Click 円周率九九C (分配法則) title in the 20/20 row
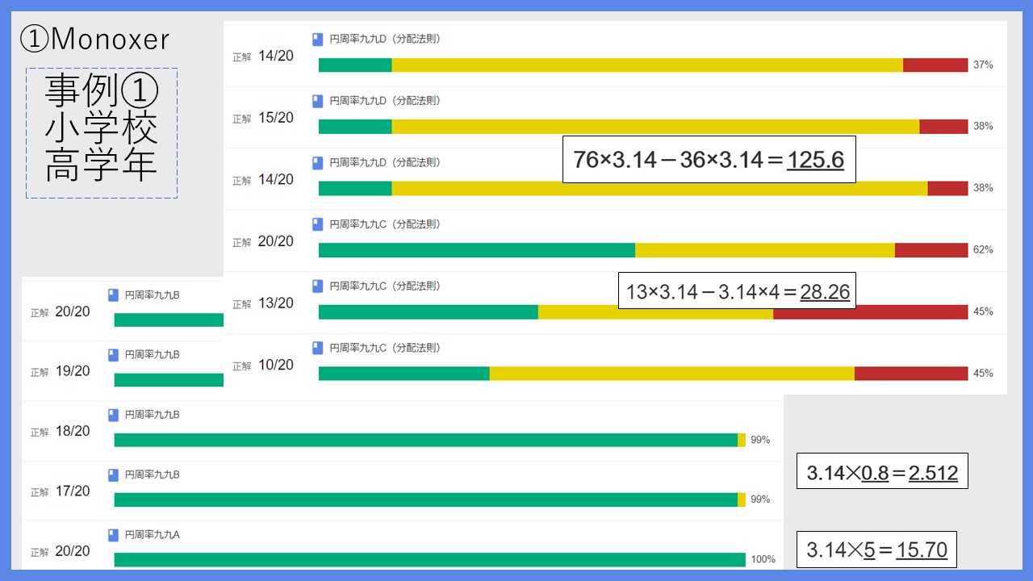The image size is (1033, 581). (385, 224)
